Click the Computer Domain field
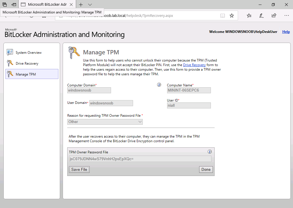 89,90
